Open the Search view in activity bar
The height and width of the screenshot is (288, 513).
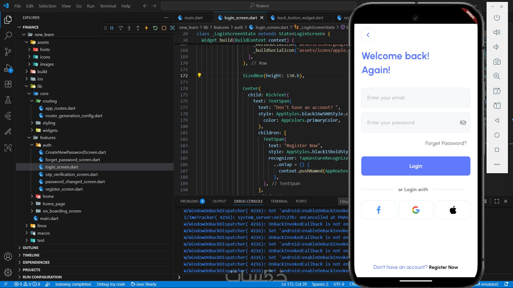tap(8, 35)
